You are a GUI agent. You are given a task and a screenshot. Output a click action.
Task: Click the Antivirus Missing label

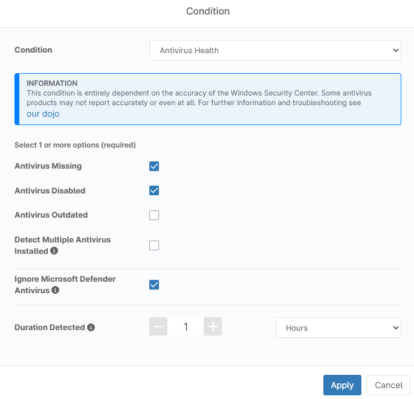(48, 166)
